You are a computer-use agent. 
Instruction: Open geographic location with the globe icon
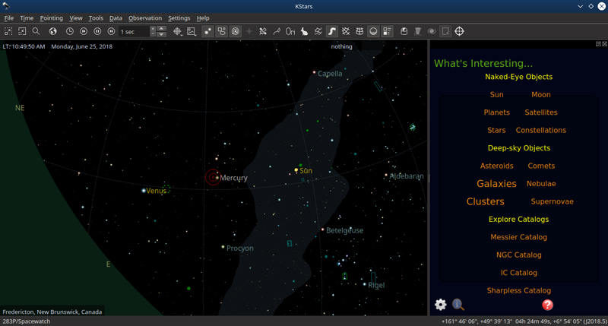[52, 31]
